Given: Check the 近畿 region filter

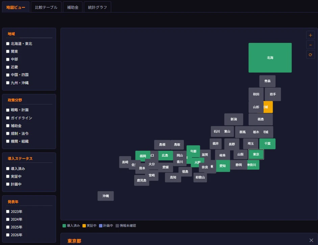Looking at the screenshot, I should [x=8, y=67].
